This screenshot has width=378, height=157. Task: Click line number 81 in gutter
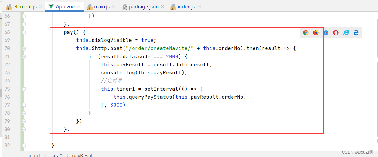(7, 137)
